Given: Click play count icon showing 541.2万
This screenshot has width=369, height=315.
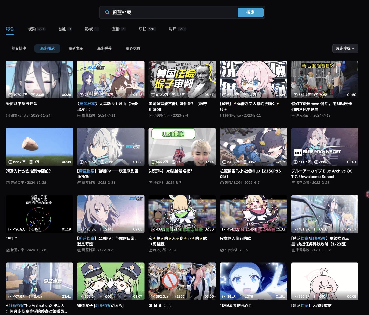Looking at the screenshot, I should point(224,162).
